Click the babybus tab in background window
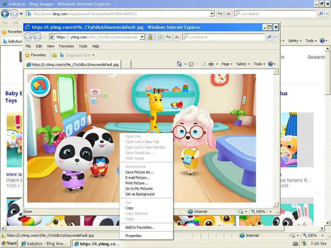This screenshot has height=248, width=331. pyautogui.click(x=13, y=41)
